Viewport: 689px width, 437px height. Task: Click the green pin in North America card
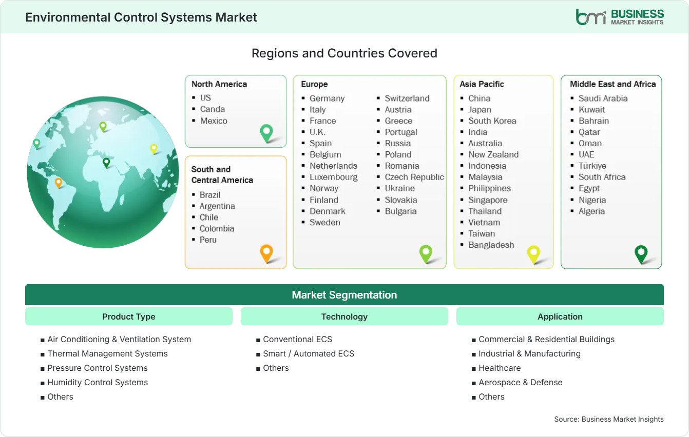click(x=266, y=133)
